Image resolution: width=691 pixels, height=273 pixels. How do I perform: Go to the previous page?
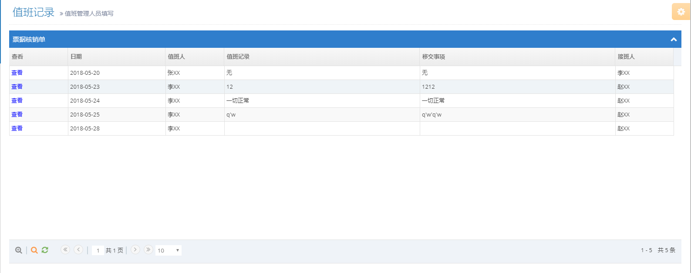pyautogui.click(x=78, y=250)
